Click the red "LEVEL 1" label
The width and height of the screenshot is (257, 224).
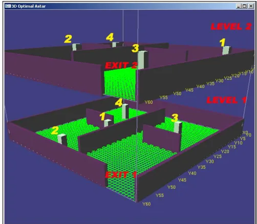pos(226,100)
